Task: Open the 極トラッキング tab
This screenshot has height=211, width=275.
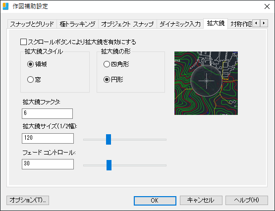Action: 77,24
